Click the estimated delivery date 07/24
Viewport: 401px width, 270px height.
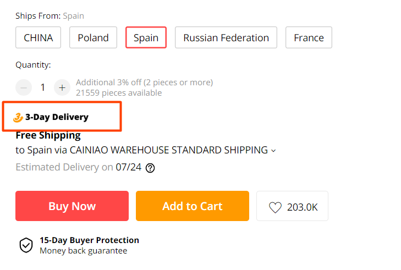tap(128, 167)
